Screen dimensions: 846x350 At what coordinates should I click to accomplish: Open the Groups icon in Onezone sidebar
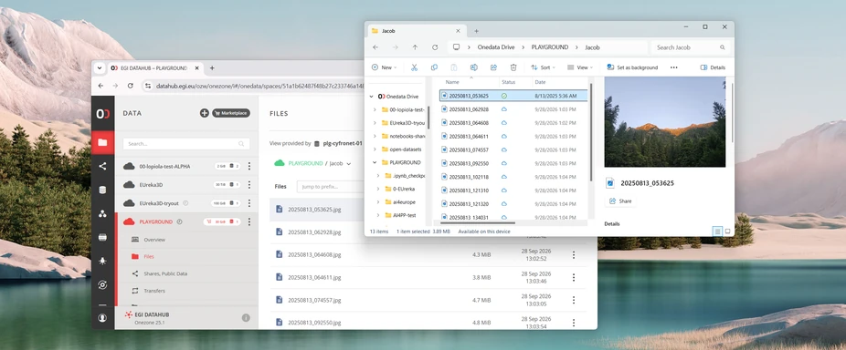coord(102,214)
